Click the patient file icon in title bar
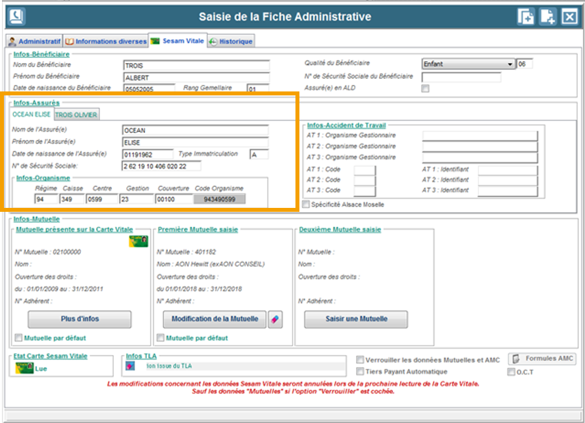This screenshot has height=423, width=585. point(16,16)
